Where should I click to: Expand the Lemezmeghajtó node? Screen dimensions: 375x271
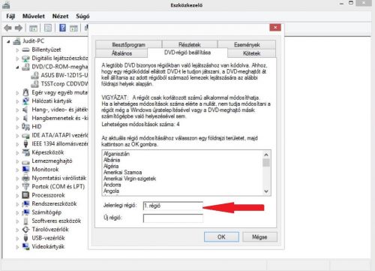point(17,161)
